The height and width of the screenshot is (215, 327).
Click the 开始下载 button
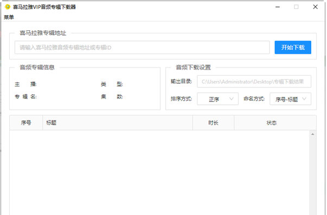click(x=293, y=48)
